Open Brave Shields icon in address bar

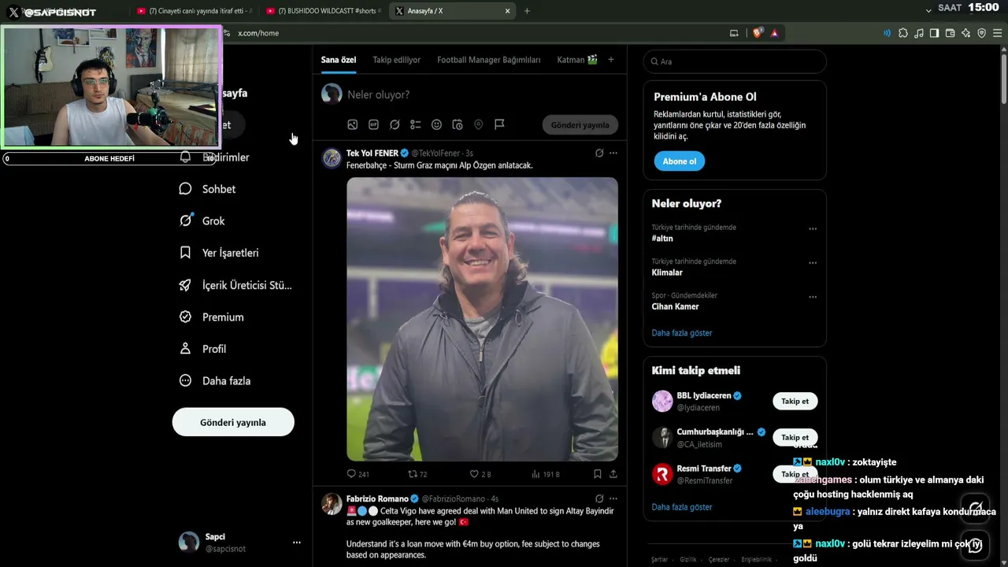point(758,33)
